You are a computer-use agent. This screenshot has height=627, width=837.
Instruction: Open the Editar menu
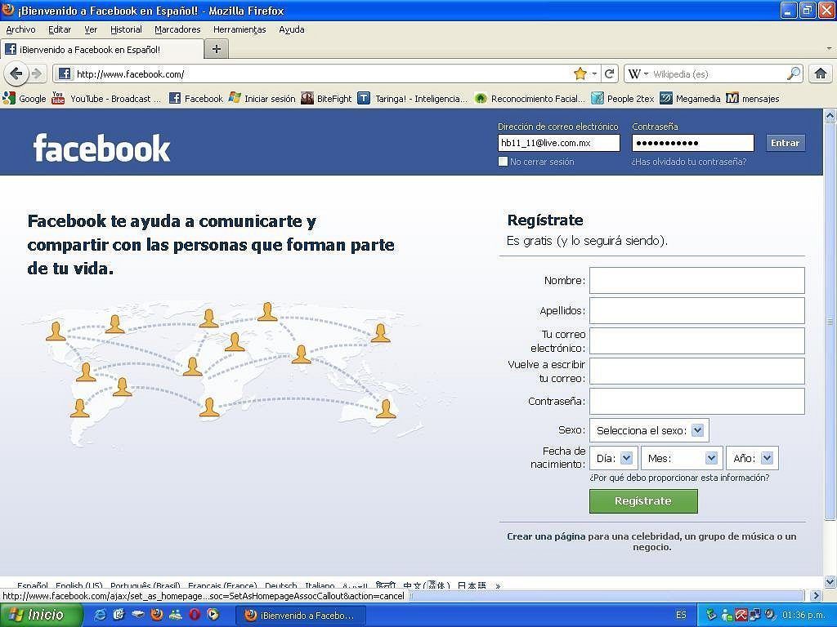59,29
